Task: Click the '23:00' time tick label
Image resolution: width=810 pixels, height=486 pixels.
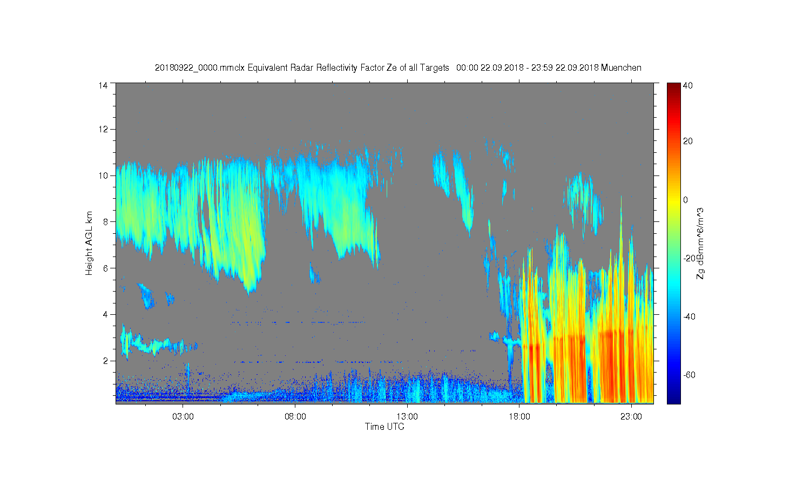Action: click(631, 417)
